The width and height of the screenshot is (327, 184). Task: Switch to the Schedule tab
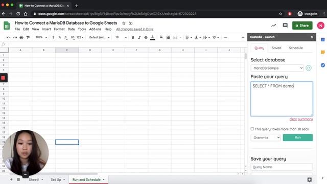coord(296,48)
